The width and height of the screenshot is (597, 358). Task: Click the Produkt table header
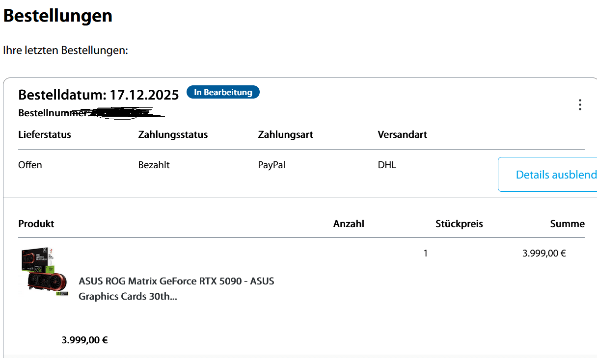[36, 224]
